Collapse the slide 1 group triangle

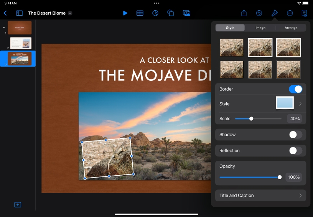pyautogui.click(x=4, y=28)
